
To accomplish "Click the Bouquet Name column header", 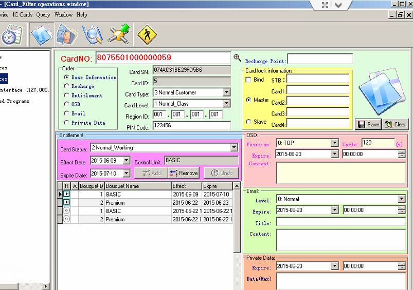I will [138, 186].
